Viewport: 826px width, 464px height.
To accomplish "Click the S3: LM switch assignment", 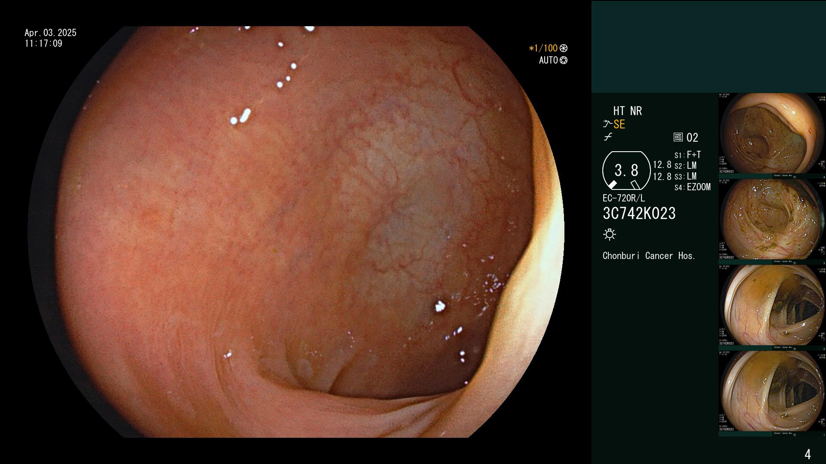I will pos(685,176).
